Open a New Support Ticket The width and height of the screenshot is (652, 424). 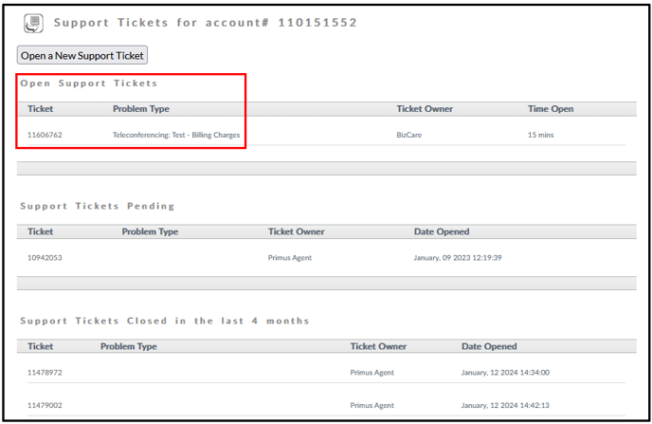82,55
